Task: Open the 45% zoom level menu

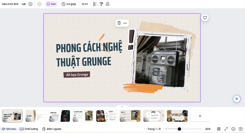Action: tap(208, 129)
